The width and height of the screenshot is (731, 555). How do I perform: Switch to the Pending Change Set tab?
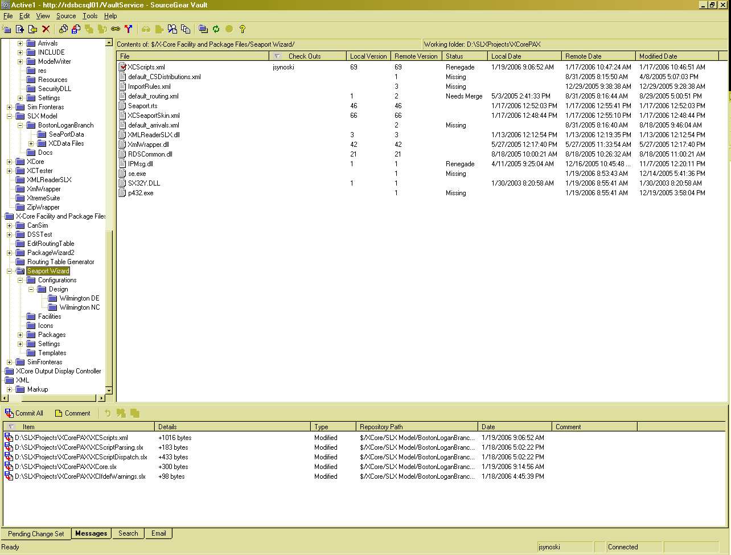[36, 534]
